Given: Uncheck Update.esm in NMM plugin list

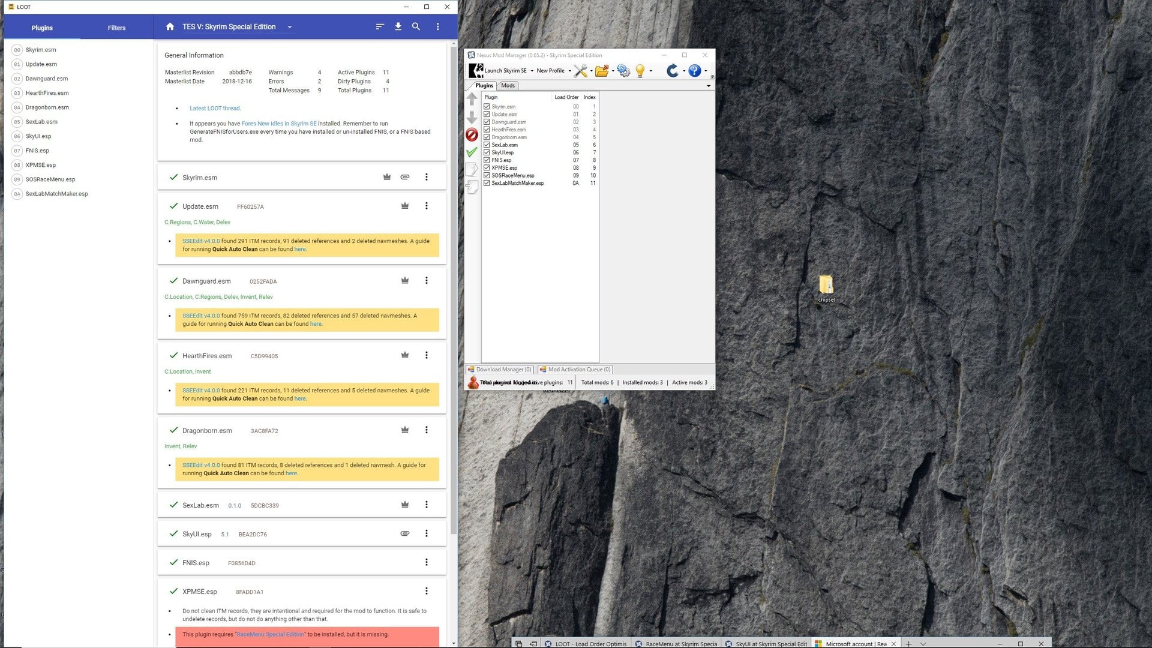Looking at the screenshot, I should (487, 114).
